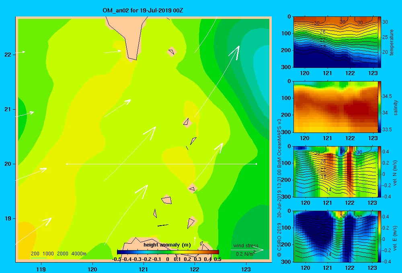Click the plot title "OM_an02 for 19-Jul-2019 00Z"

pyautogui.click(x=143, y=10)
